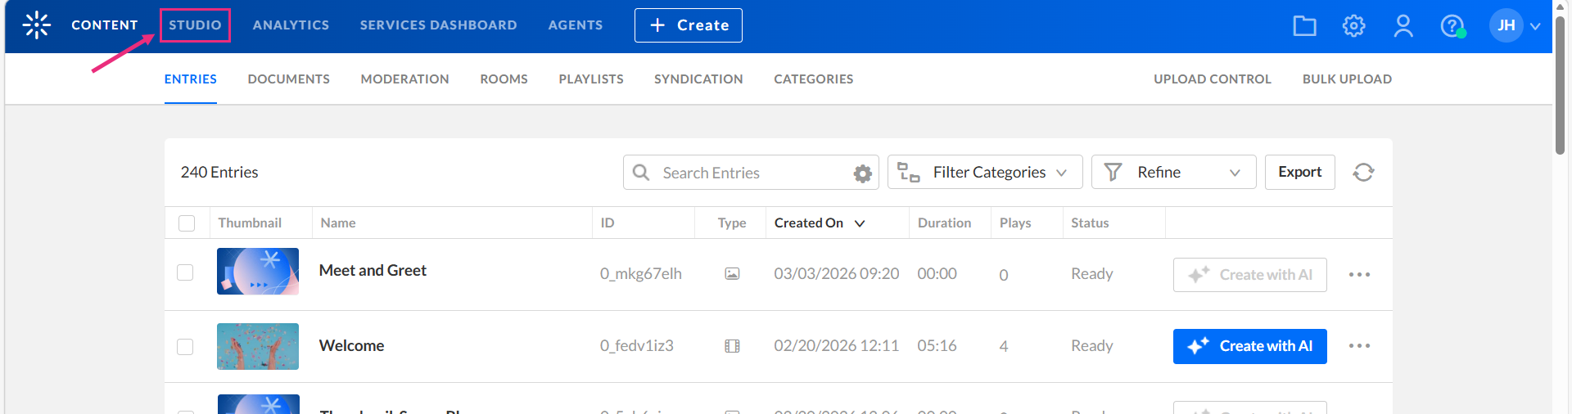Viewport: 1572px width, 414px height.
Task: Check the Meet and Greet entry checkbox
Action: point(186,272)
